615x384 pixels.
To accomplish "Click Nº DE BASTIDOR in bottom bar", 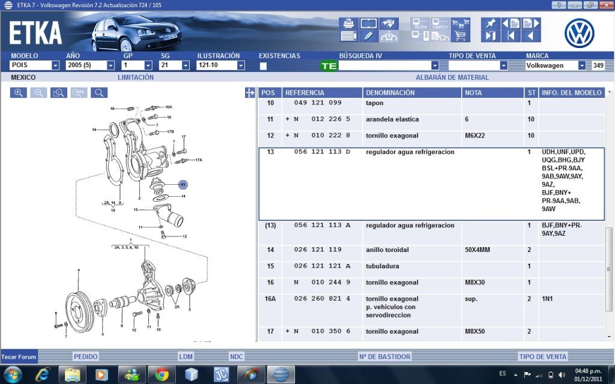I will click(x=385, y=356).
